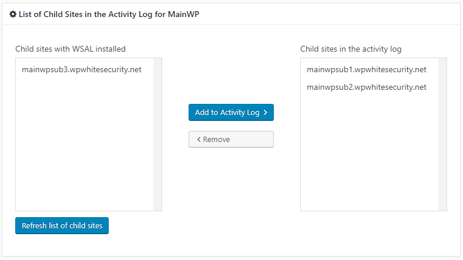Click the gear icon in panel header
The height and width of the screenshot is (260, 463).
click(x=13, y=13)
